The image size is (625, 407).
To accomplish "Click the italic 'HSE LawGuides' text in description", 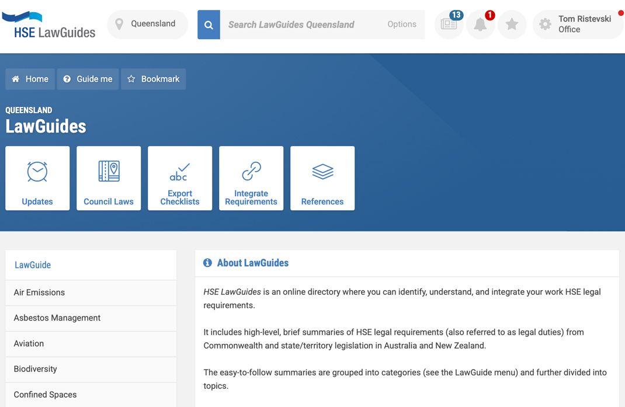I will (232, 292).
